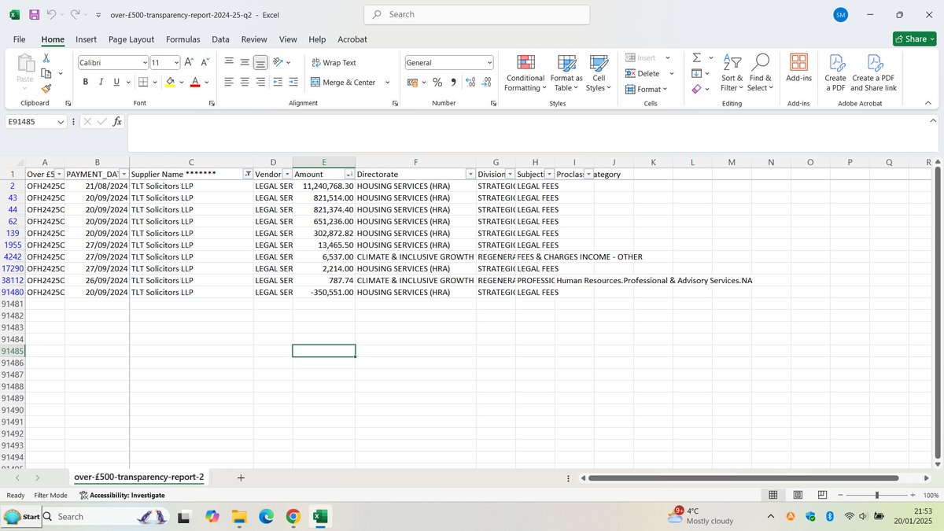This screenshot has height=531, width=944.
Task: Toggle Italic formatting
Action: click(x=101, y=82)
